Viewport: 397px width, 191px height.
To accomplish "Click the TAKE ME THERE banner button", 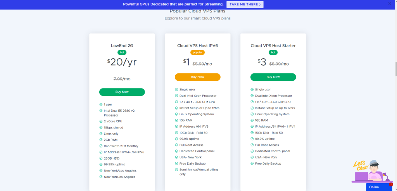I will tap(245, 4).
